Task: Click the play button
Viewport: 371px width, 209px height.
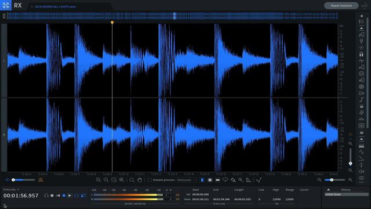Action: click(x=70, y=196)
